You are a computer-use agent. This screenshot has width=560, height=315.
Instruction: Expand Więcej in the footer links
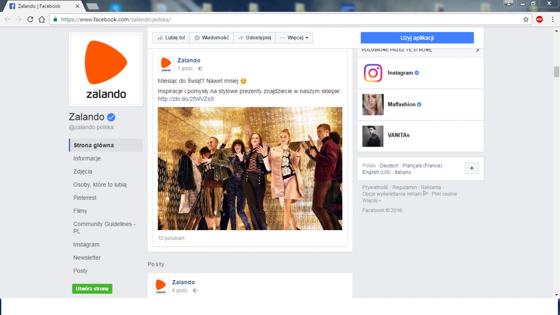coord(371,200)
